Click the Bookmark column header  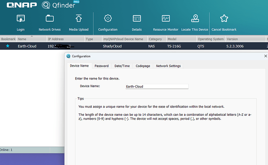[8, 39]
